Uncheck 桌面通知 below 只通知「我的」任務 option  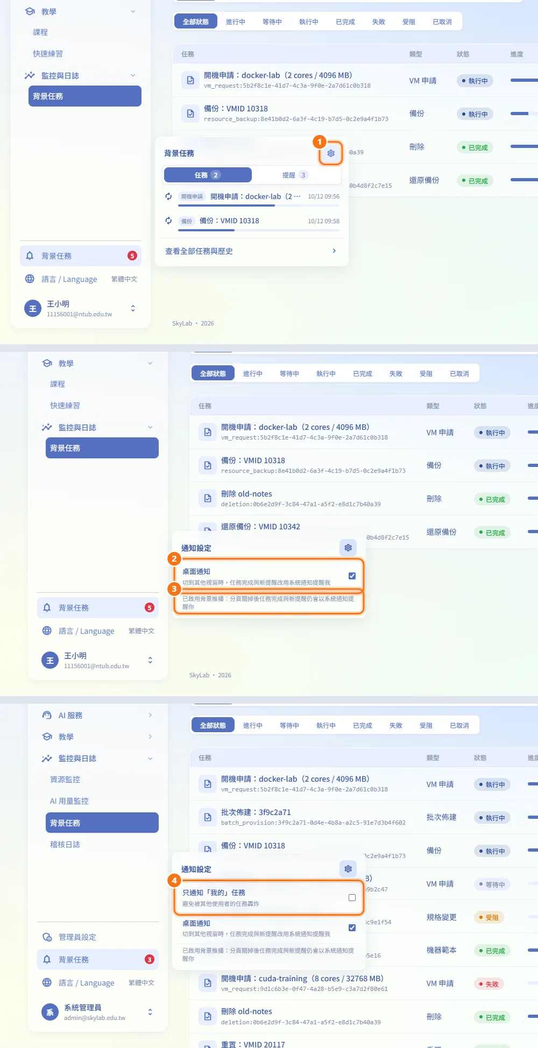[352, 927]
